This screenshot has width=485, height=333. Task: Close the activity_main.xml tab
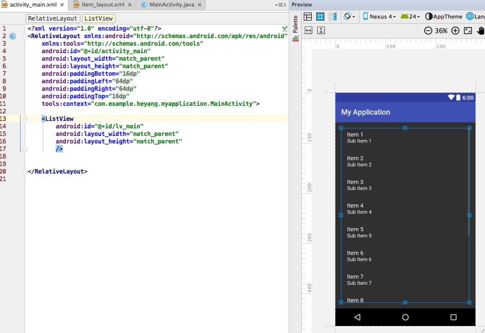62,5
